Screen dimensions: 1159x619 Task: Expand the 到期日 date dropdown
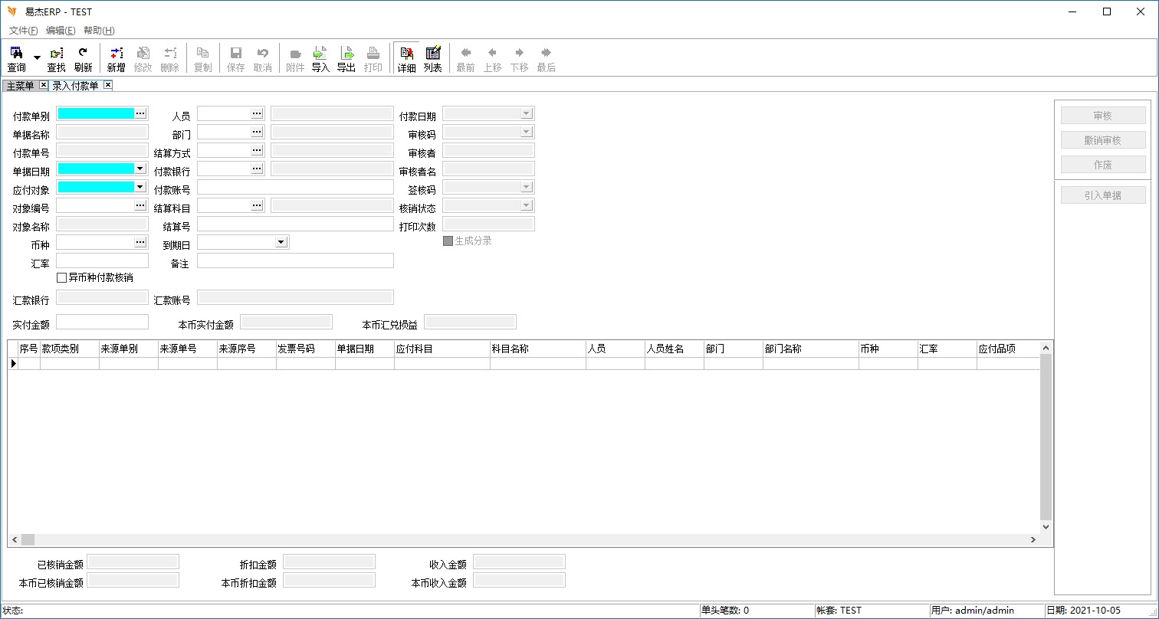[x=281, y=242]
